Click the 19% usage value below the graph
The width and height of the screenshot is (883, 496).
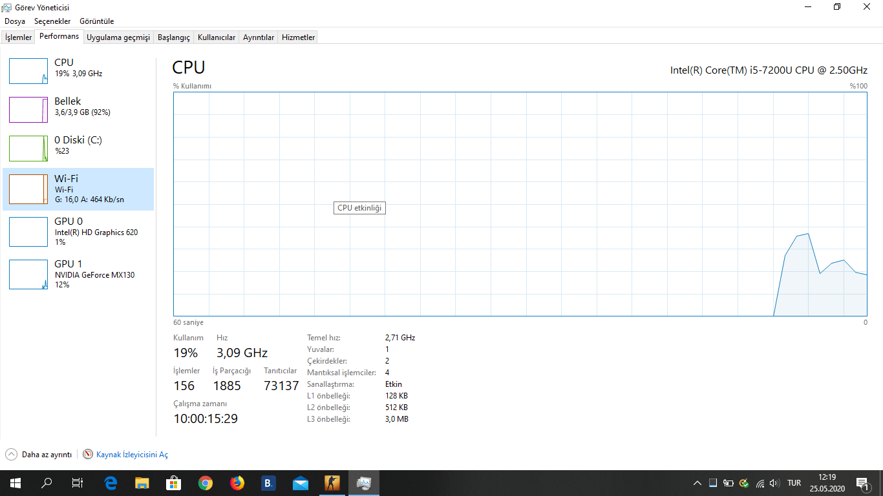[186, 353]
